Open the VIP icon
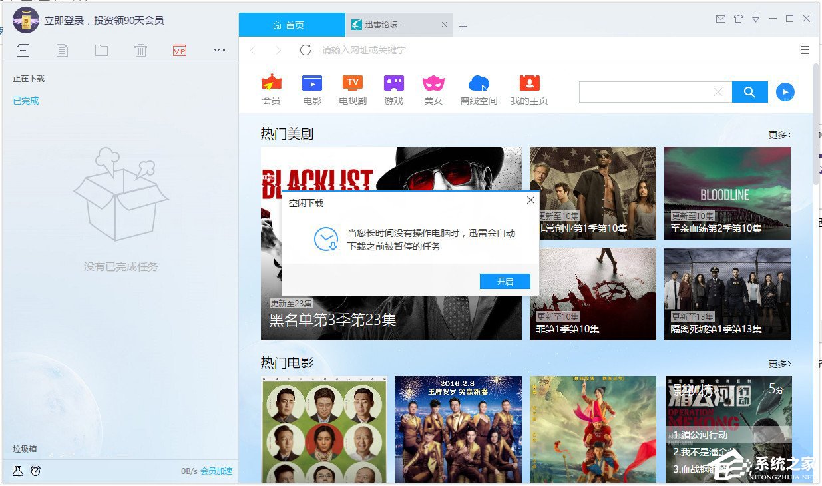The image size is (822, 486). click(x=179, y=50)
